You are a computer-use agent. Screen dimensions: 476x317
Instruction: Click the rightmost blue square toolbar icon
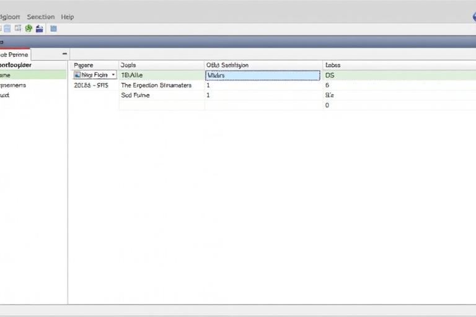click(x=53, y=28)
